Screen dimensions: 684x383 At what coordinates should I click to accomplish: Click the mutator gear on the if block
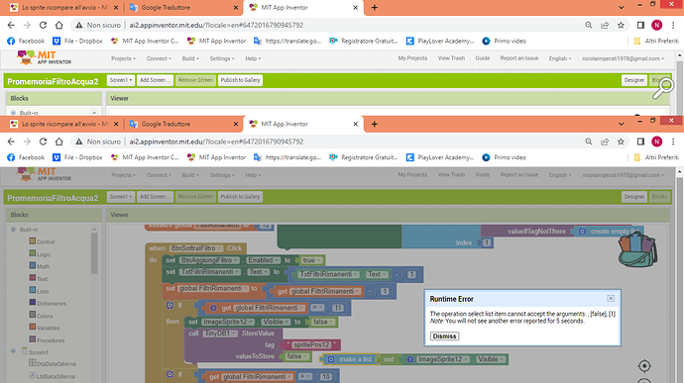[170, 305]
